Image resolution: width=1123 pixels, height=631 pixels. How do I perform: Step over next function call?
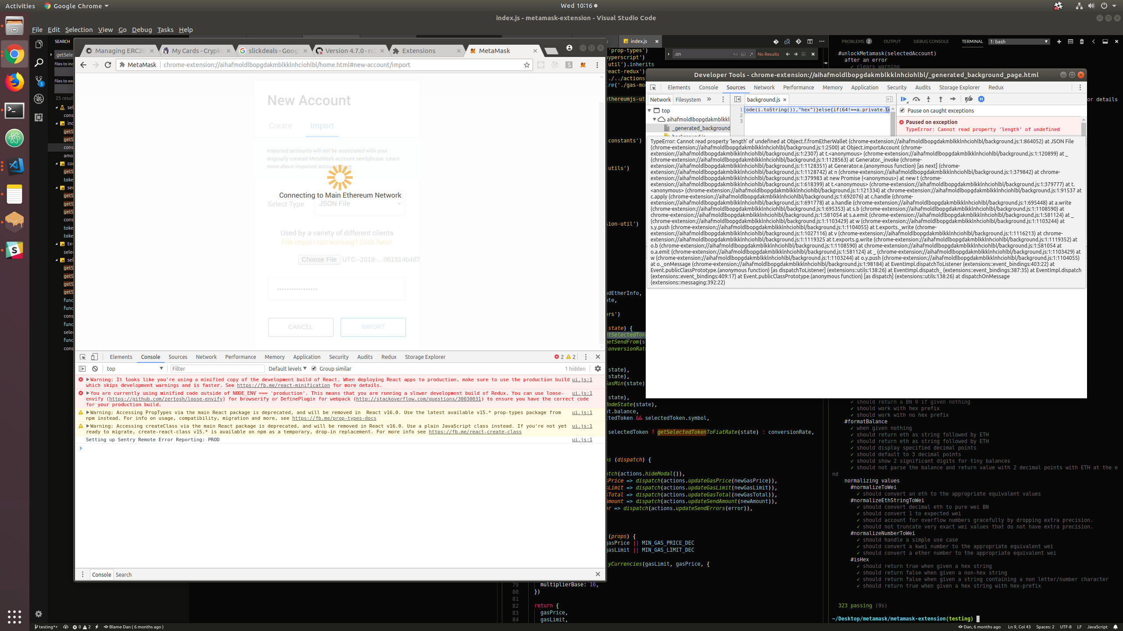click(x=916, y=99)
